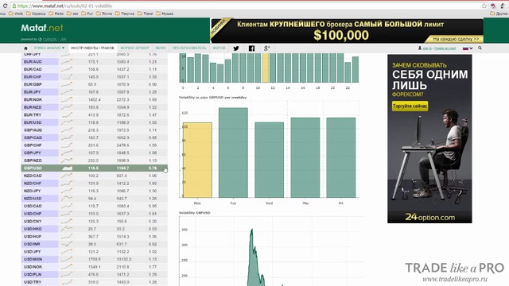Click the EUR/CHF sparkline chart icon

[67, 77]
